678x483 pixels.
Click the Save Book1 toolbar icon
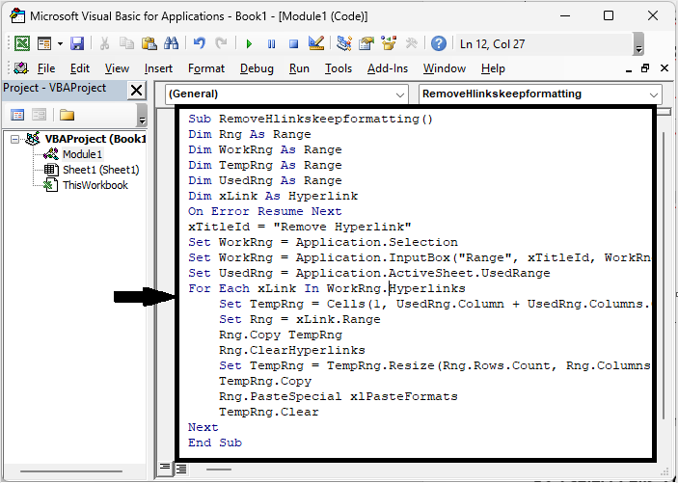point(77,43)
